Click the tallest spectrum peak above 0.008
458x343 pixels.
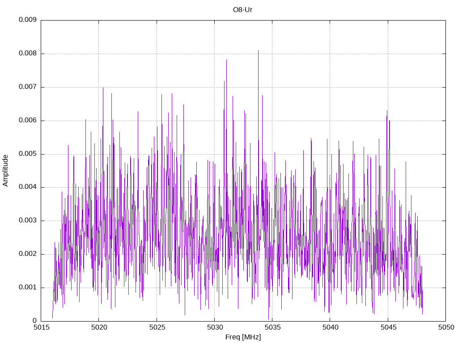258,51
